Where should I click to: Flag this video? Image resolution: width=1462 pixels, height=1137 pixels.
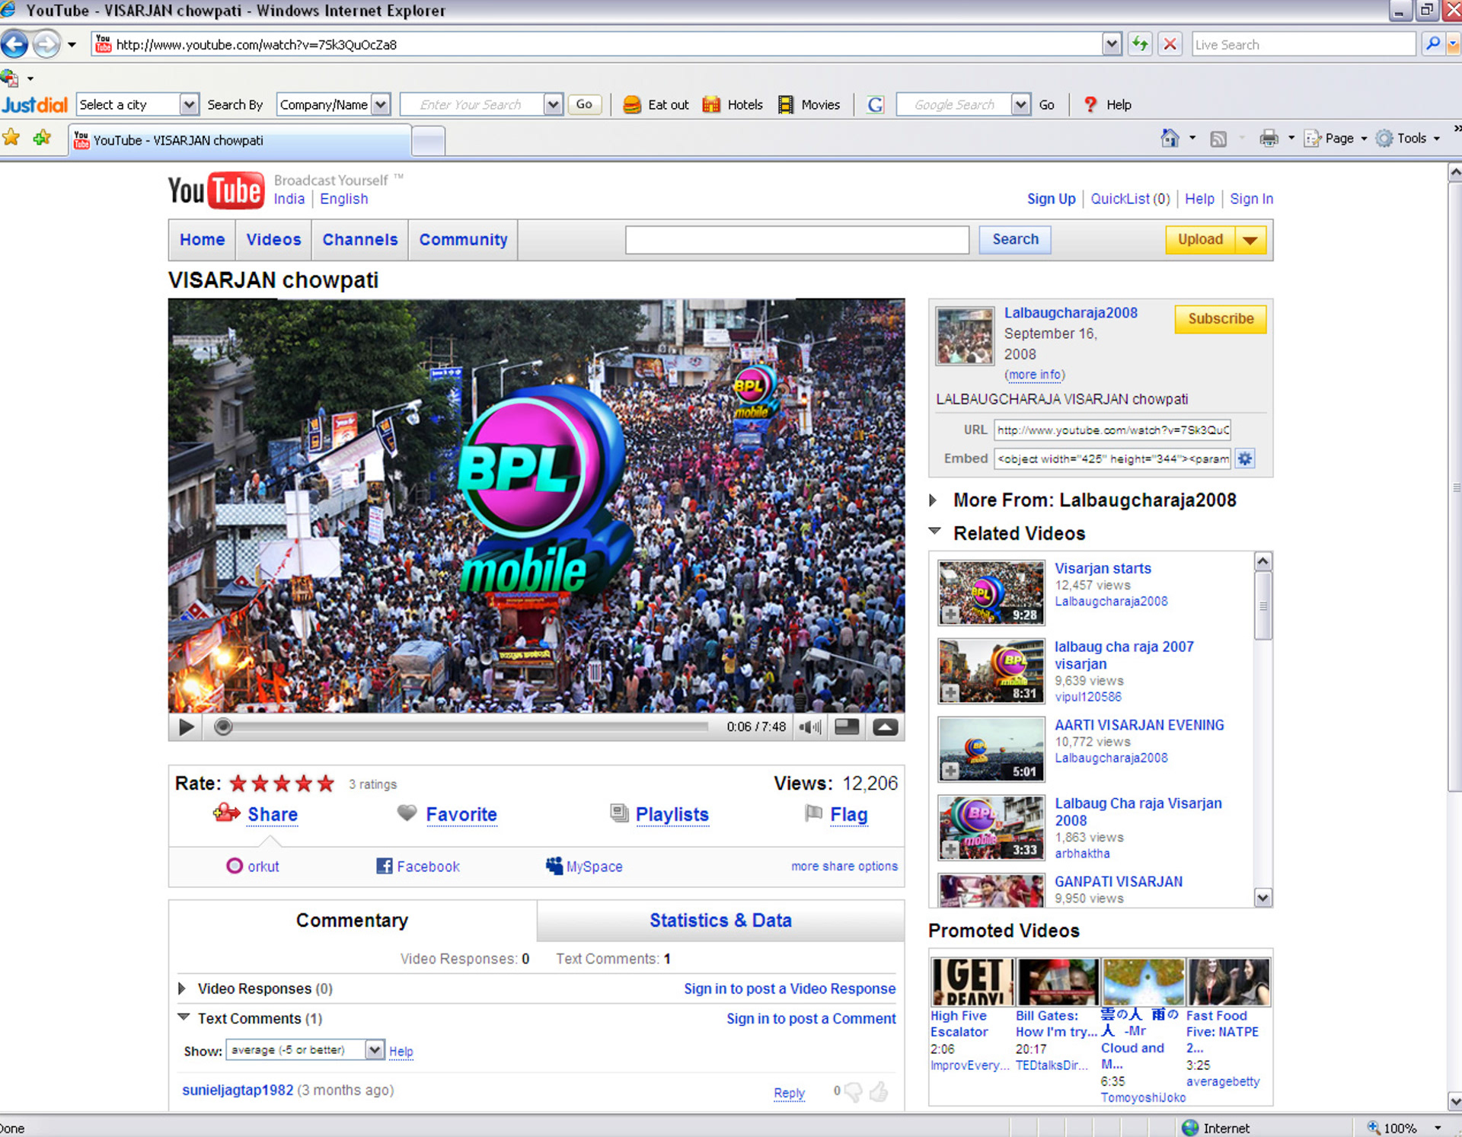(836, 814)
